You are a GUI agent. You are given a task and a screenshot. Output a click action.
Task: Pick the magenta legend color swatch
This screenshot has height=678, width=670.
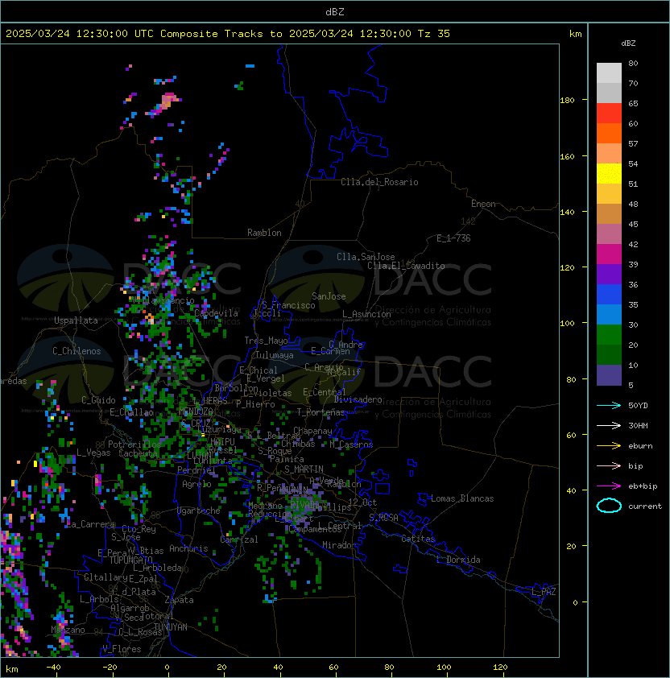coord(609,254)
